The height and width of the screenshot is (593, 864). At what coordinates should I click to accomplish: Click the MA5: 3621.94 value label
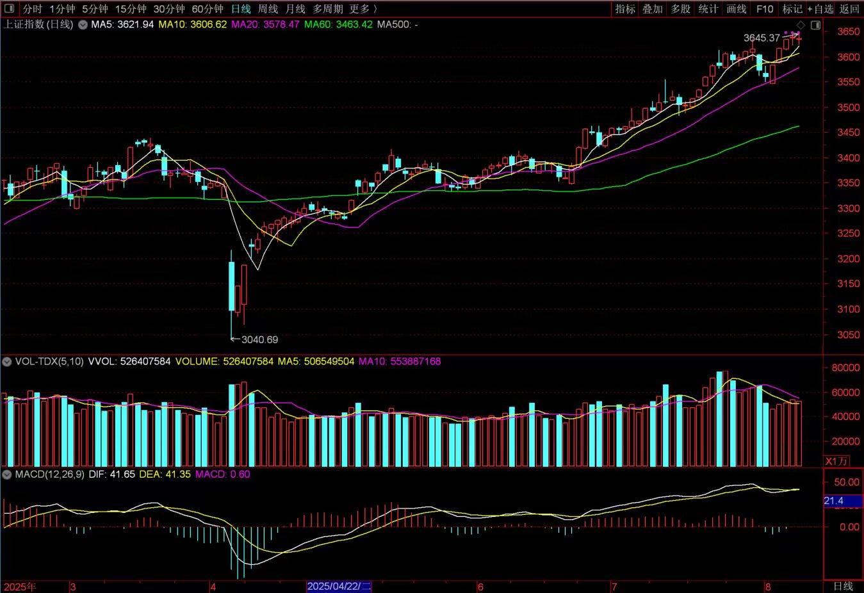122,24
